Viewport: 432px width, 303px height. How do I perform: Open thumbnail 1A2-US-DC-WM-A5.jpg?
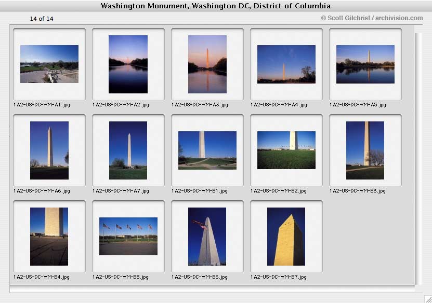365,64
